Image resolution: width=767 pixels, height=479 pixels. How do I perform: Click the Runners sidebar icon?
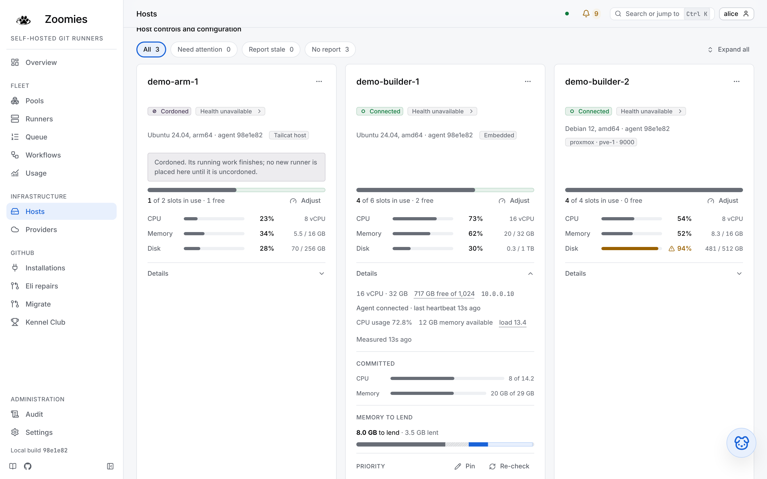point(15,119)
